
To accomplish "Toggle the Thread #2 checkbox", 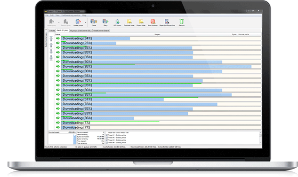I will 107,138.
